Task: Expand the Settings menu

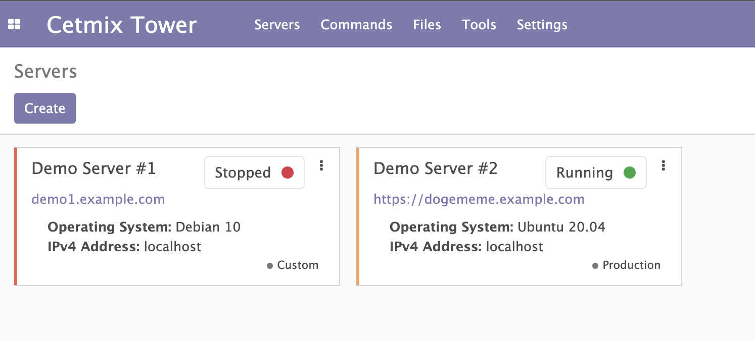Action: pyautogui.click(x=542, y=25)
